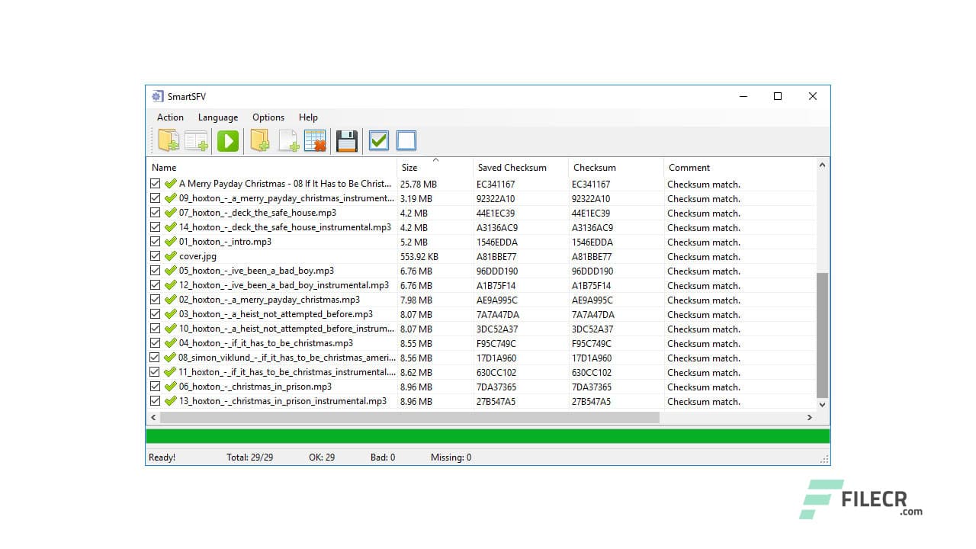The height and width of the screenshot is (549, 976).
Task: Clear the file list
Action: click(315, 140)
